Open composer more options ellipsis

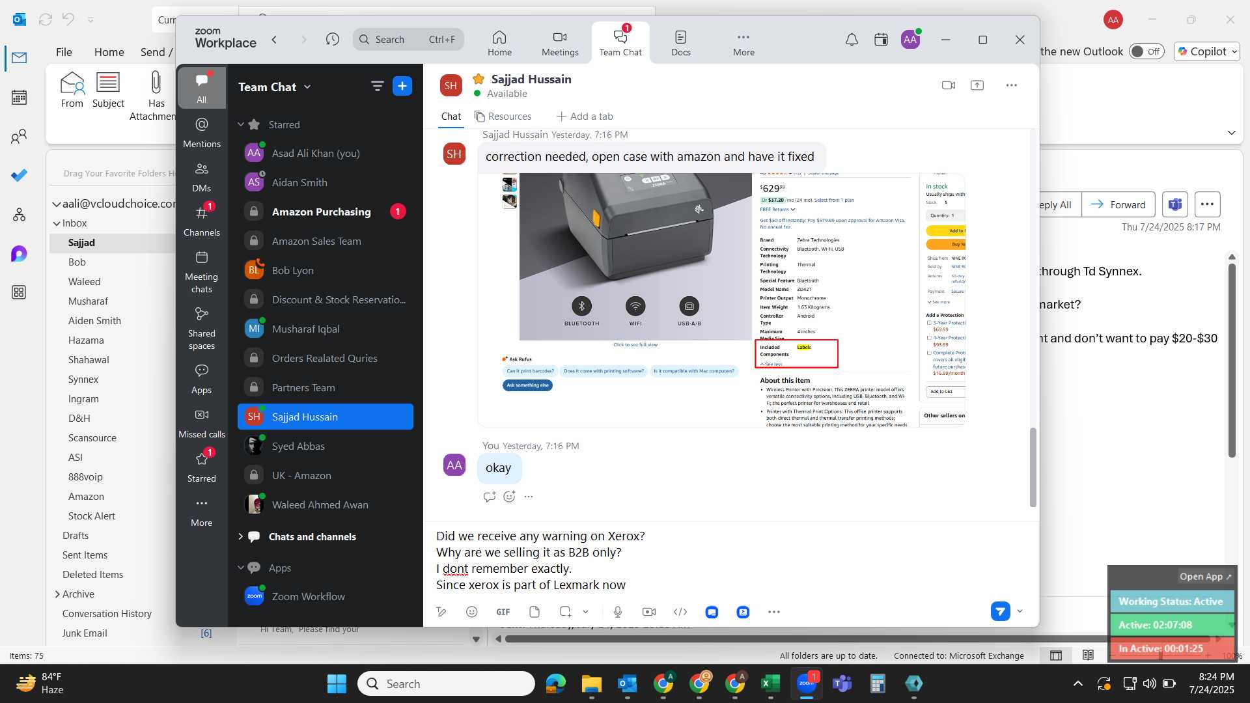pos(773,612)
